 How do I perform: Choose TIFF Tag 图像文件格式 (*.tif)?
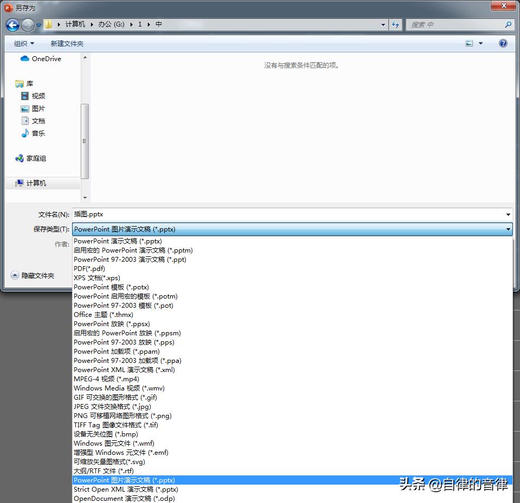coord(292,425)
